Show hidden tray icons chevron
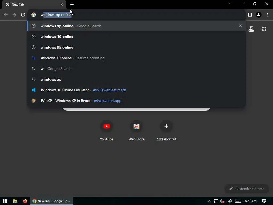This screenshot has width=273, height=205. tap(210, 201)
